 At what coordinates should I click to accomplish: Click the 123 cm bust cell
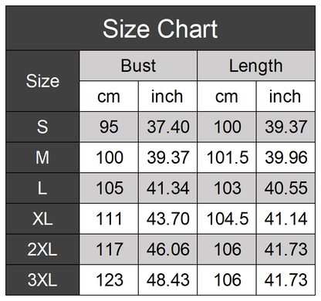click(109, 280)
